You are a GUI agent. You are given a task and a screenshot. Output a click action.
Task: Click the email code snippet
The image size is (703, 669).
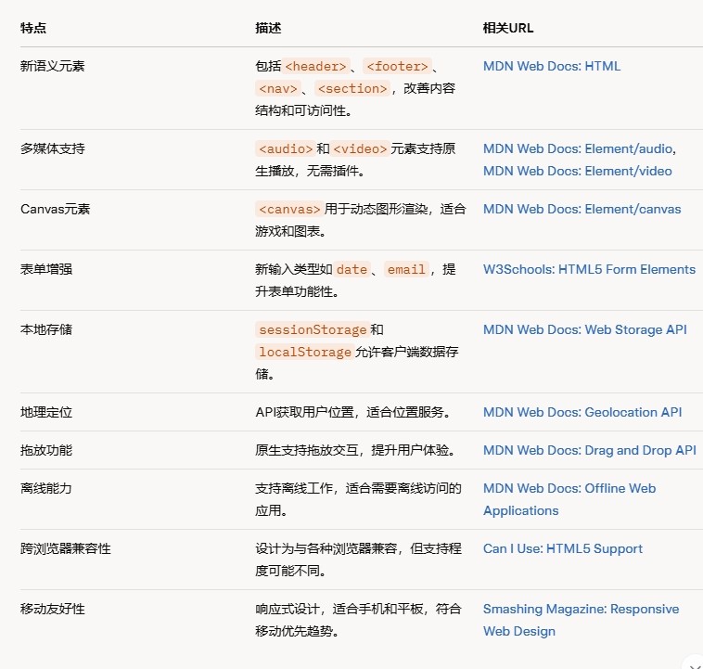point(406,270)
